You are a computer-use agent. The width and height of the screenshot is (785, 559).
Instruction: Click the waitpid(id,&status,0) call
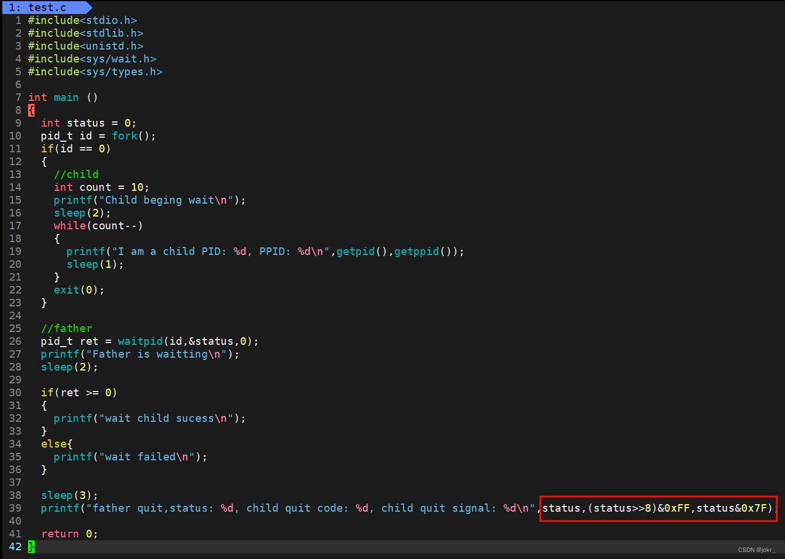[185, 341]
